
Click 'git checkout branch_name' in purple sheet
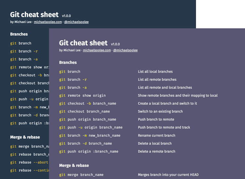click(x=84, y=111)
